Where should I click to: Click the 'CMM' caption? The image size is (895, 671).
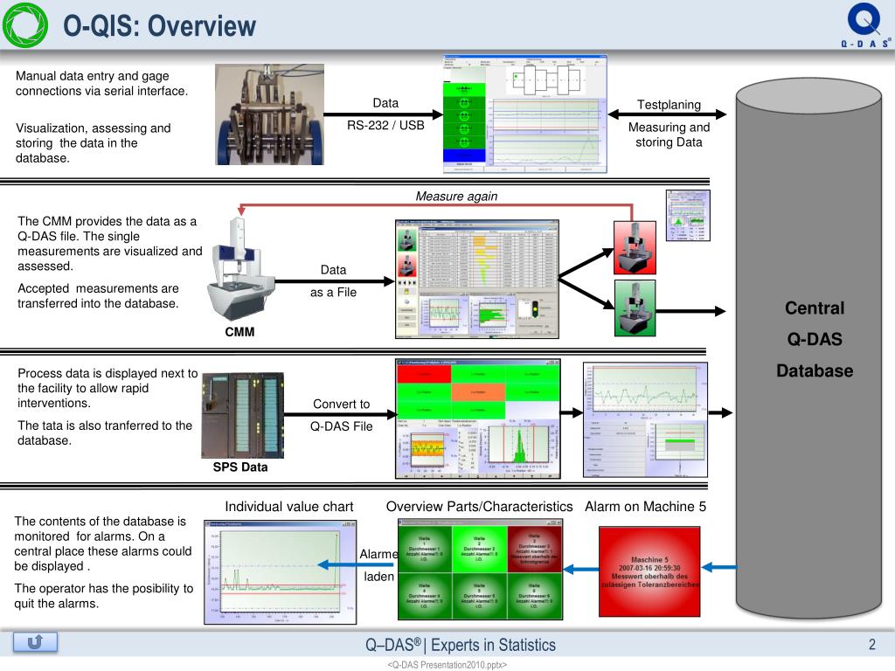[239, 331]
